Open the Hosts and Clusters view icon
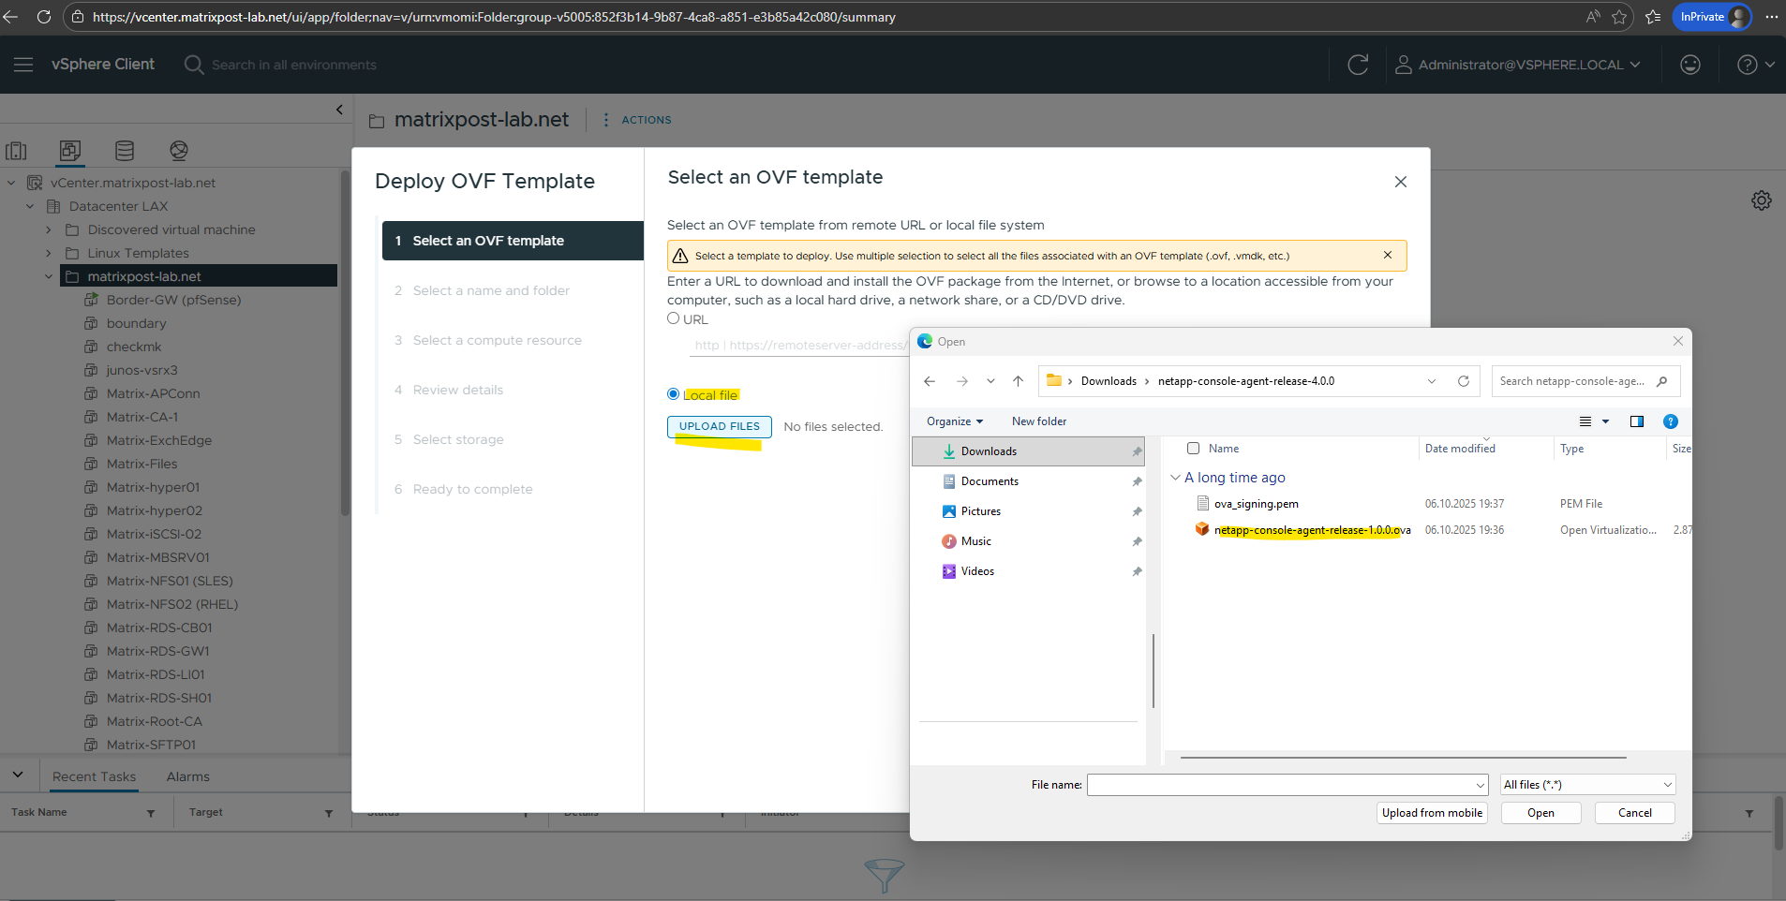This screenshot has height=901, width=1786. pos(16,151)
